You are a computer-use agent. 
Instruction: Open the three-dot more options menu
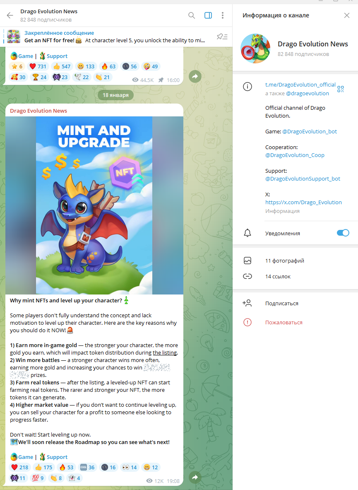tap(223, 15)
